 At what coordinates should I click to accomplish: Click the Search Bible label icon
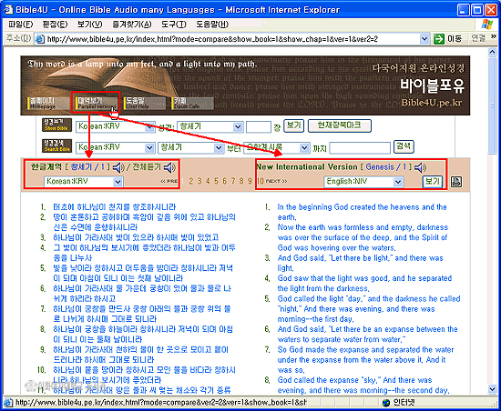(x=56, y=146)
